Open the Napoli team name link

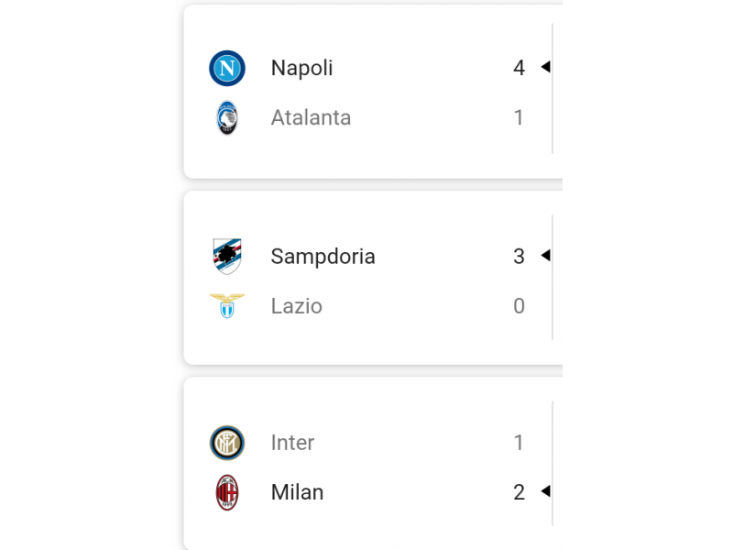(302, 68)
